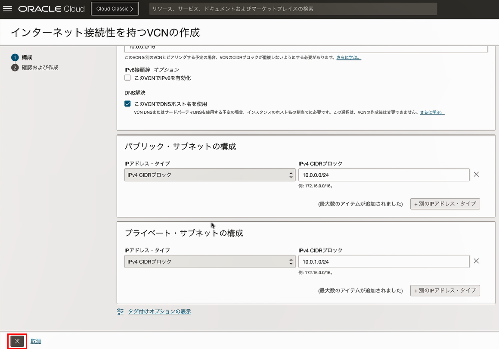The width and height of the screenshot is (499, 349).
Task: Uncheck このVCNでDNSホスト名を使用
Action: 127,103
